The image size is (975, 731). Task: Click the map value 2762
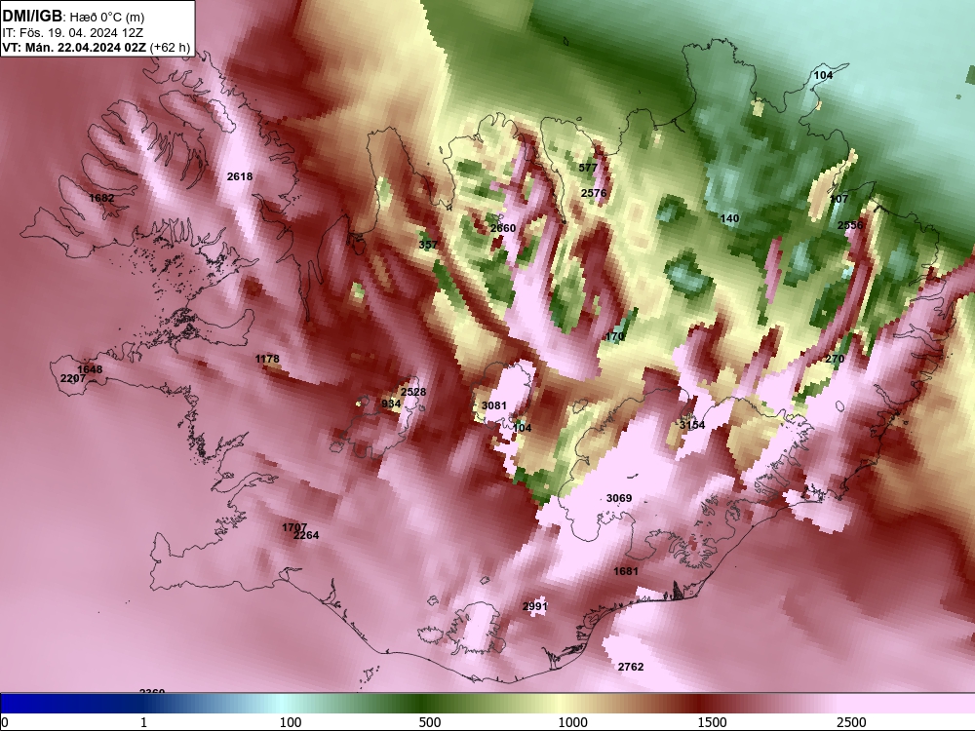pos(631,667)
